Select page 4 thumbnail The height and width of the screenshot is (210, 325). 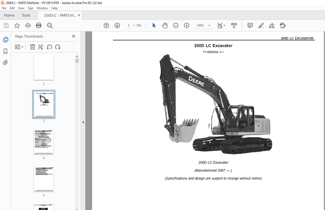(44, 141)
